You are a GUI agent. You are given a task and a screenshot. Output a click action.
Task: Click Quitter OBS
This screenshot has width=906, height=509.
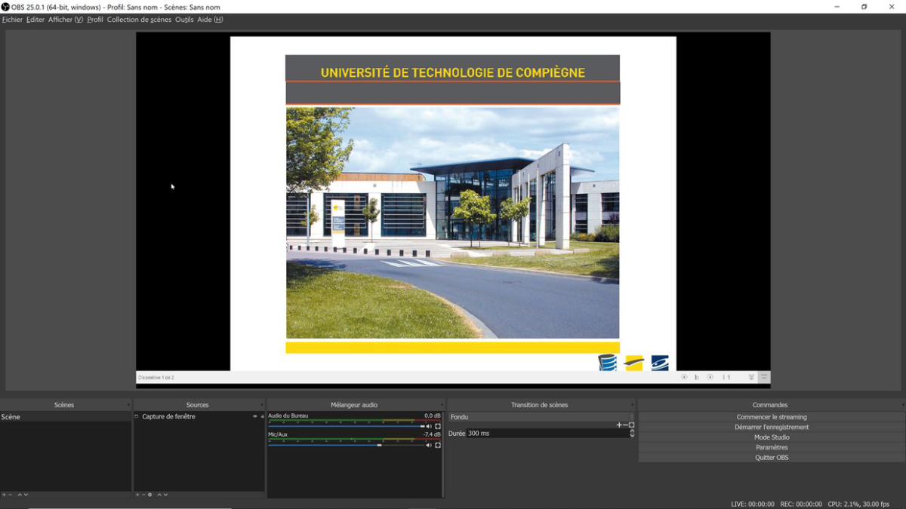click(772, 458)
